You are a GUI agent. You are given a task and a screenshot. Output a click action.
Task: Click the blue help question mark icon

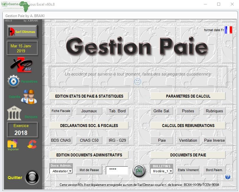[227, 177]
